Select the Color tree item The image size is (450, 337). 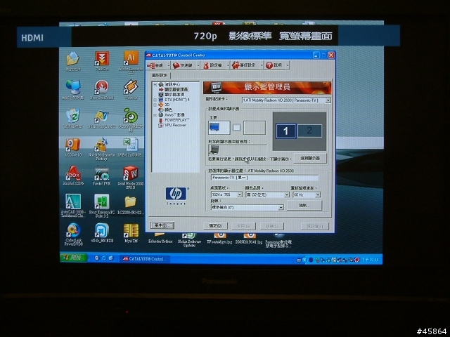[169, 110]
